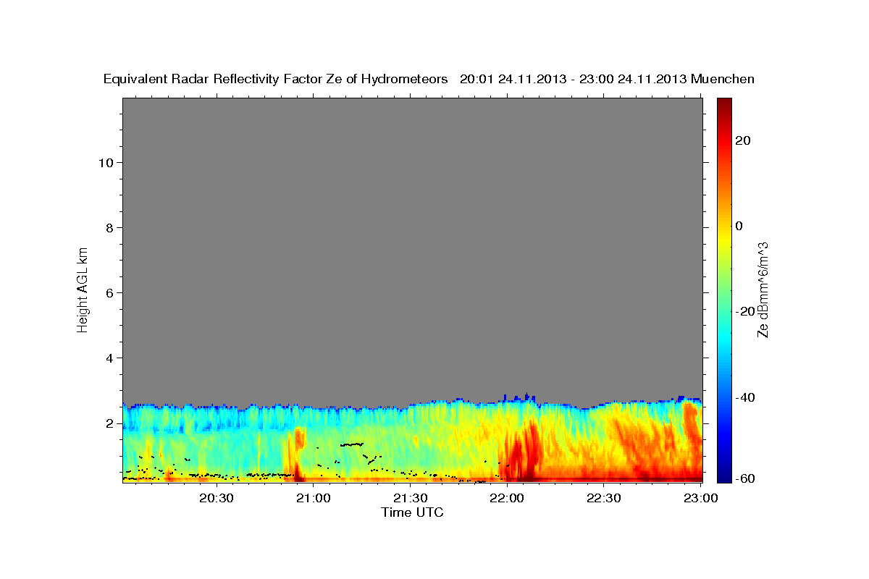Click the colorbar value 20
Image resolution: width=869 pixels, height=579 pixels.
742,140
